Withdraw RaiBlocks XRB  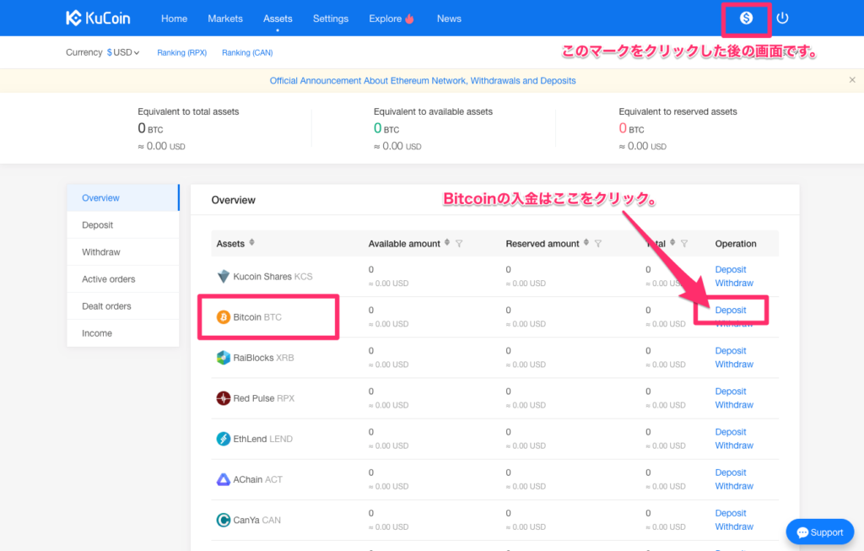(734, 365)
